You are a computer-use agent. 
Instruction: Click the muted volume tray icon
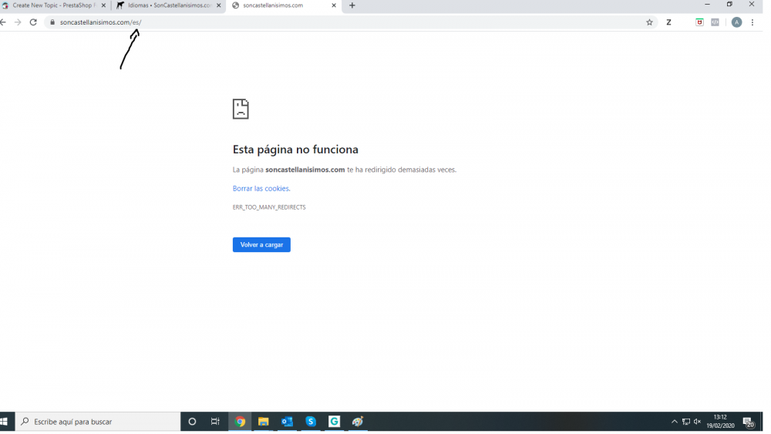pos(697,422)
